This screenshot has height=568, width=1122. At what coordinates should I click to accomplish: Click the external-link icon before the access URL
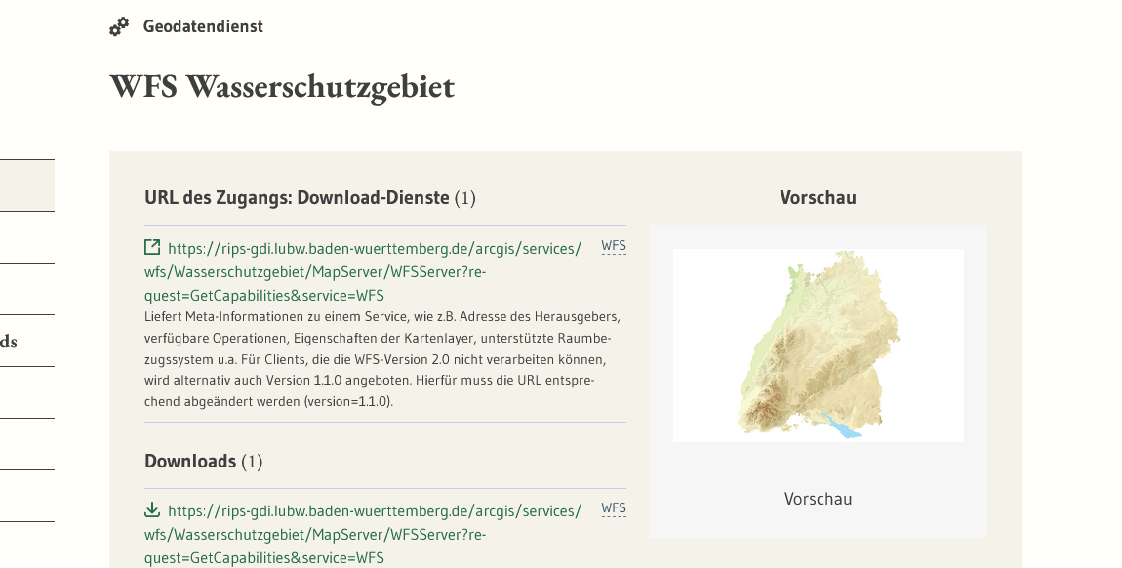(x=152, y=247)
